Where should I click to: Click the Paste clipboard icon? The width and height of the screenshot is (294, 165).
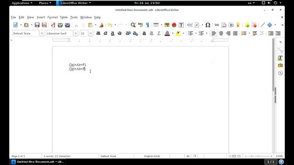[x=90, y=25]
